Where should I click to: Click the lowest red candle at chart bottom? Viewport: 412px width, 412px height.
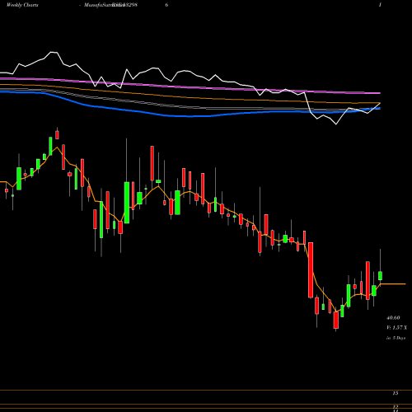[x=336, y=320]
